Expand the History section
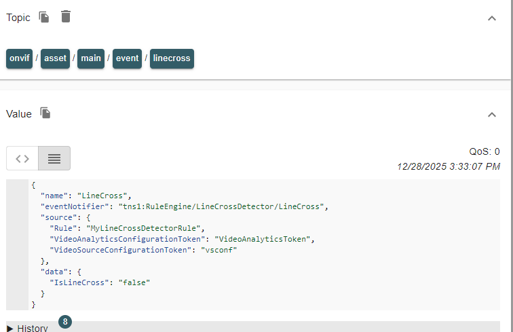Image resolution: width=513 pixels, height=332 pixels. 27,328
